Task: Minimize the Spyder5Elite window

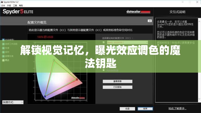Action: coord(183,2)
